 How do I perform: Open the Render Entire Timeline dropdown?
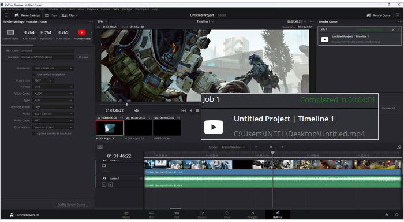(233, 147)
